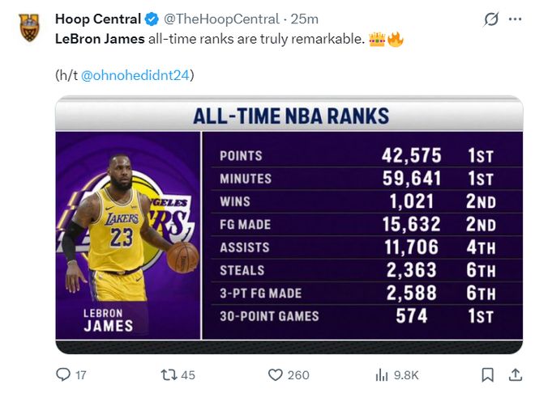Viewport: 535px width, 393px height.
Task: Click the 260 likes count
Action: (298, 375)
